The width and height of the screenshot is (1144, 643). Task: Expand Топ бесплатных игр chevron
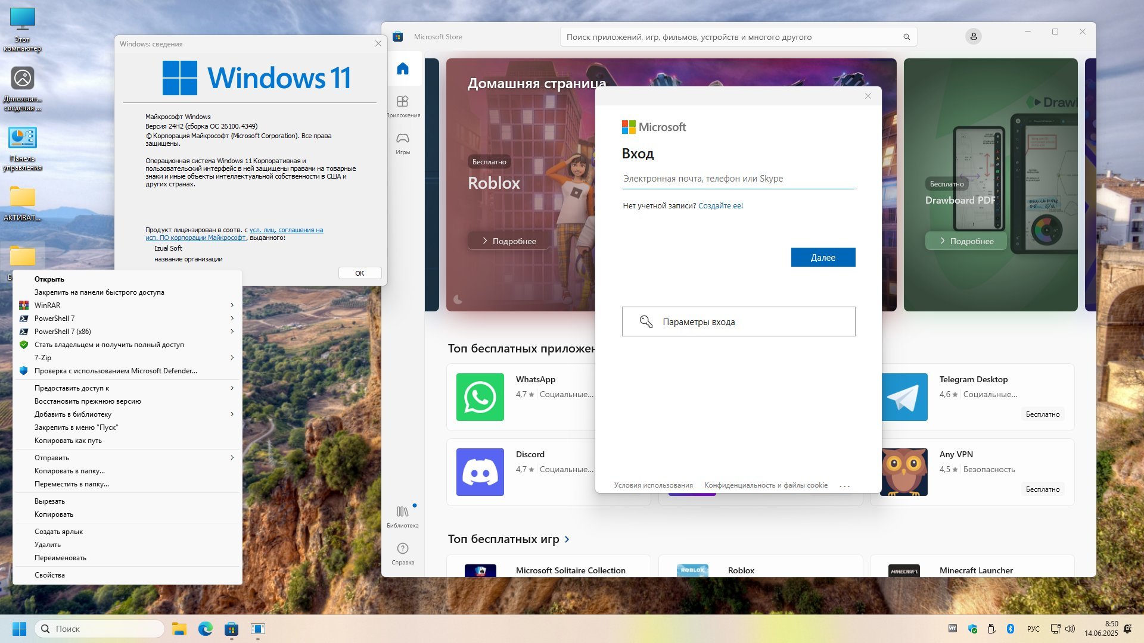point(567,539)
